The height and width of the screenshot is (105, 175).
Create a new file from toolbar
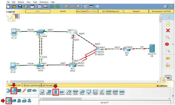(x=8, y=7)
